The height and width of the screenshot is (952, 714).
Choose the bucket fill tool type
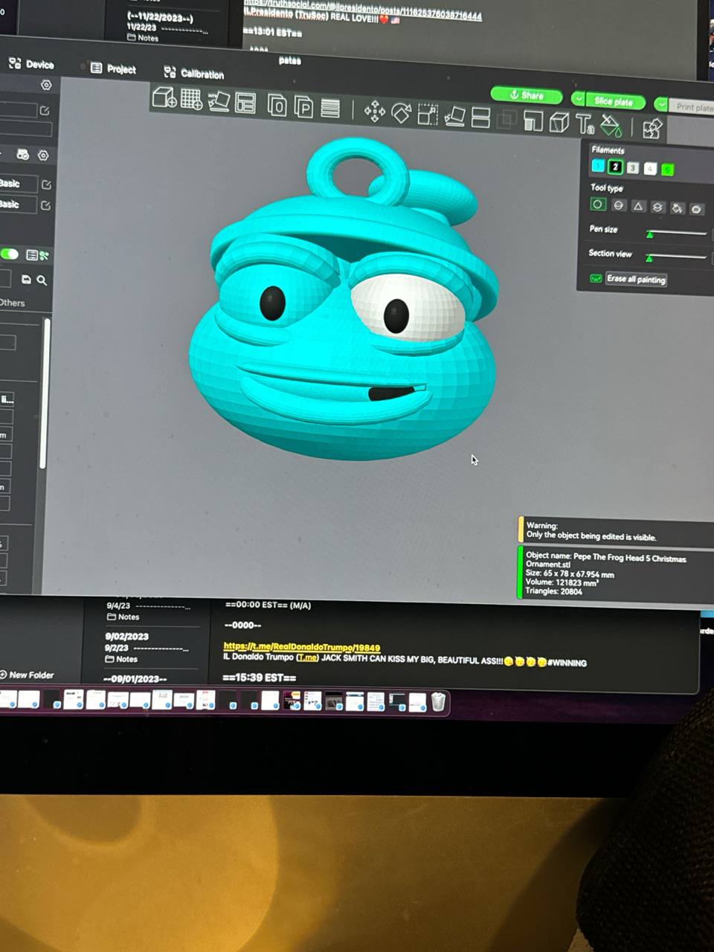pos(677,208)
